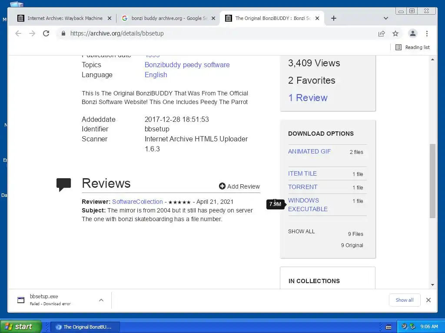Click the 9 Original files text
This screenshot has width=445, height=333.
pos(352,245)
